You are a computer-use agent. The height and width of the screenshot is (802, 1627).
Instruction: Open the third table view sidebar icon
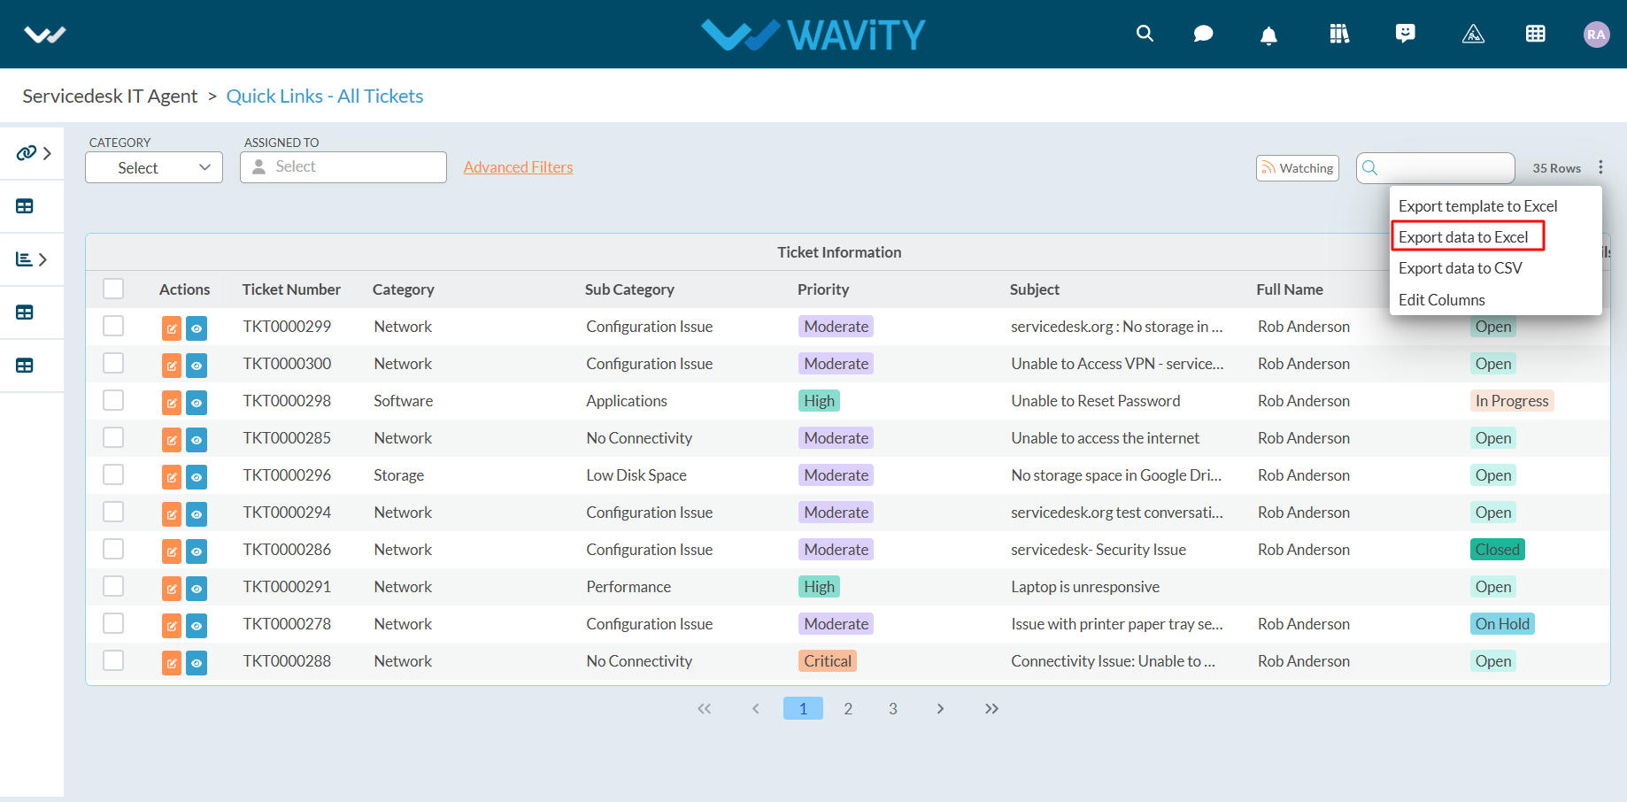click(25, 366)
